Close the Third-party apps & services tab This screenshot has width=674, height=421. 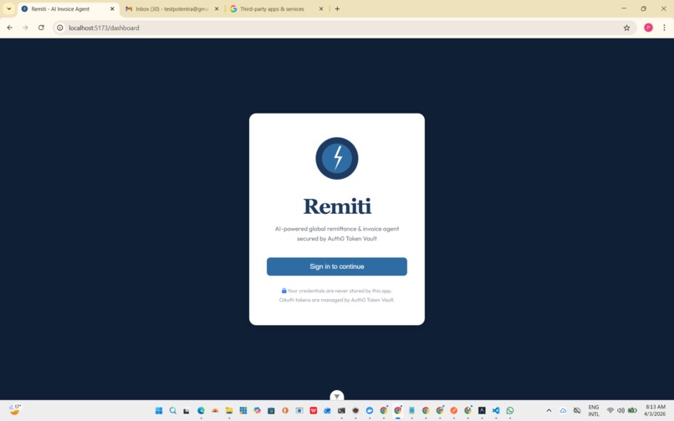tap(321, 8)
